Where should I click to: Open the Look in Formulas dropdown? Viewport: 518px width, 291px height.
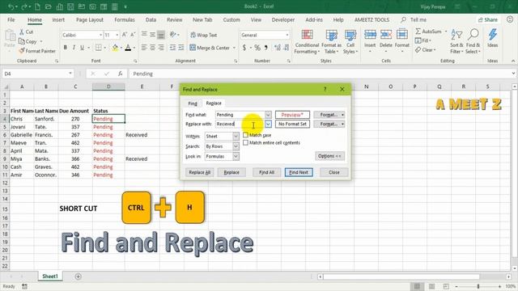[236, 156]
